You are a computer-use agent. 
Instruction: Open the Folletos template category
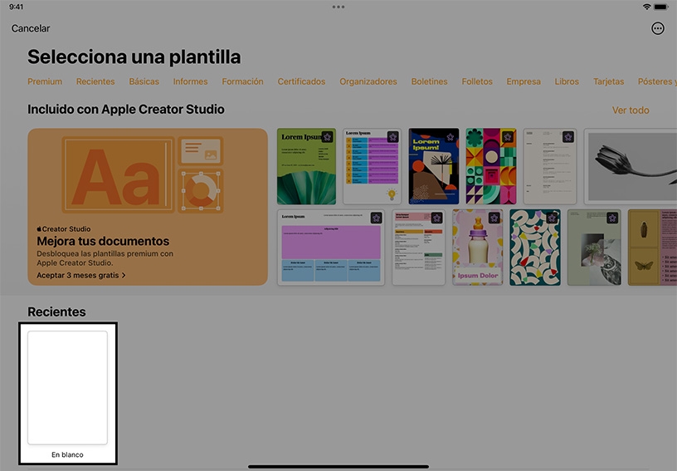click(477, 81)
